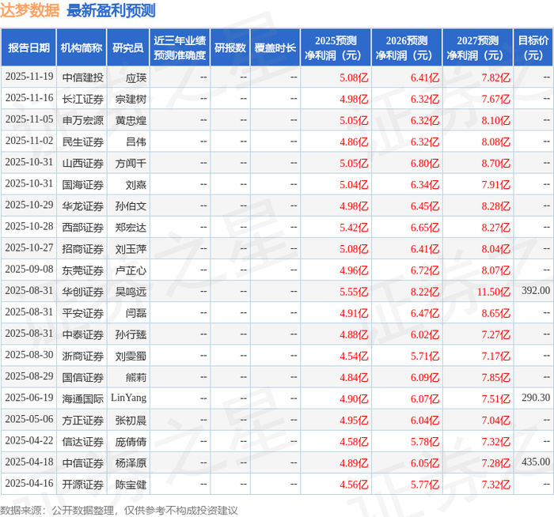Select the 国海证券 institution cell
Screen dimensions: 554x517
(82, 184)
